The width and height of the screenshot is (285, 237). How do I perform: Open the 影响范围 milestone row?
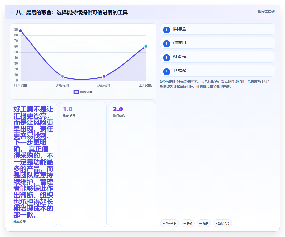coord(217,43)
